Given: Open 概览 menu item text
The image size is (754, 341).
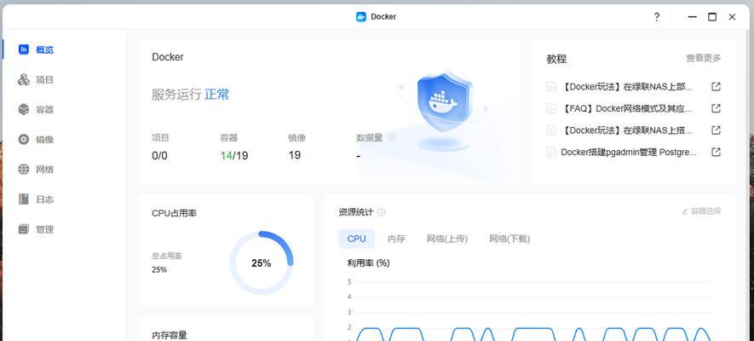Looking at the screenshot, I should coord(44,50).
